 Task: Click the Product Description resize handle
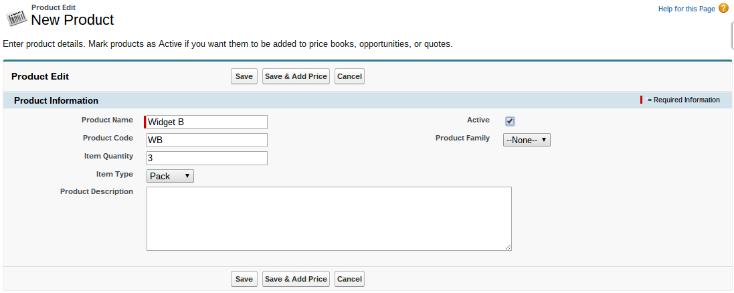point(509,248)
